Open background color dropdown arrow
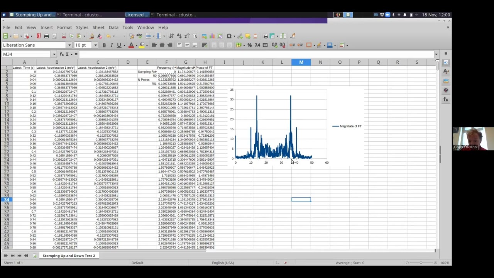The image size is (494, 278). pyautogui.click(x=147, y=45)
